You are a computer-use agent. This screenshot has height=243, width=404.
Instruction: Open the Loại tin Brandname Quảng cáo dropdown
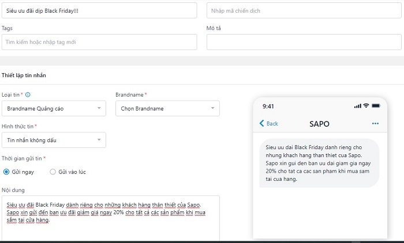pos(54,108)
